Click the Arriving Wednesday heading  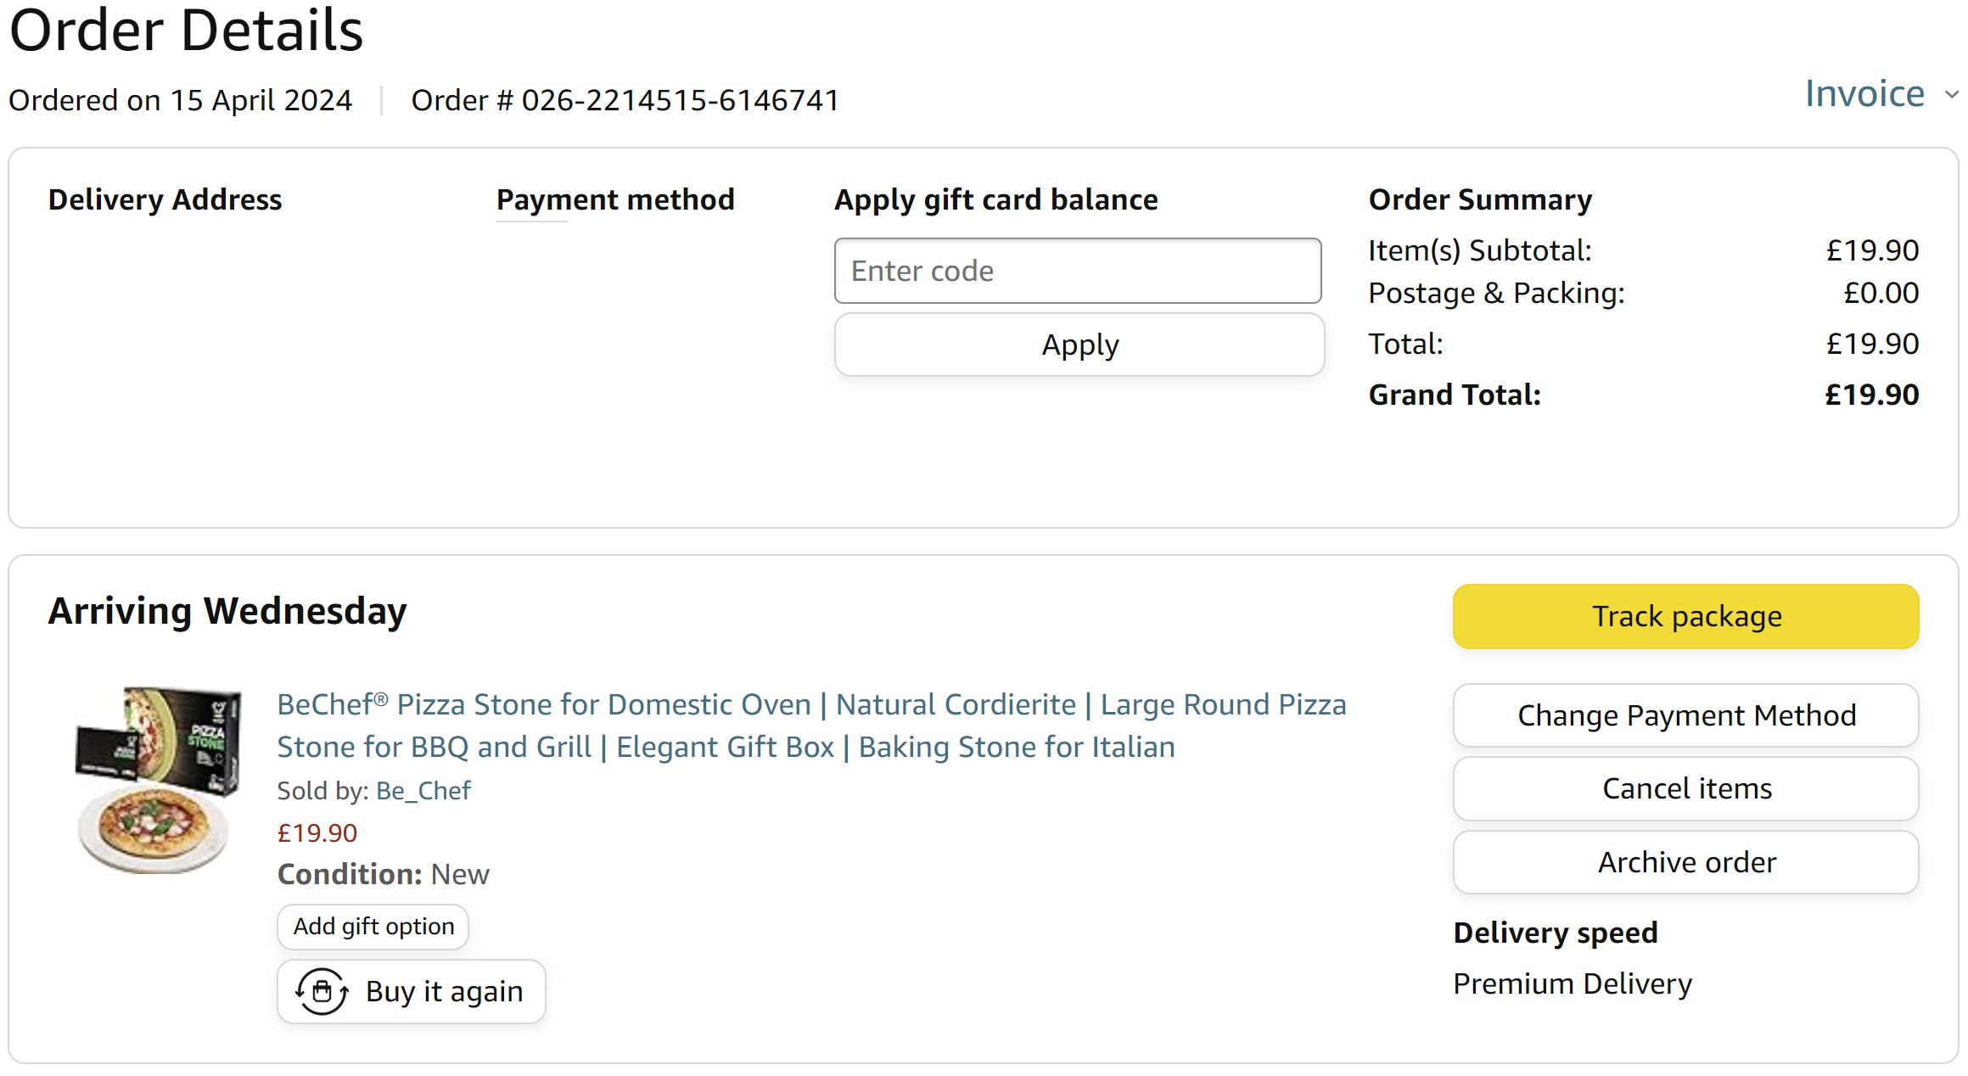(x=227, y=612)
